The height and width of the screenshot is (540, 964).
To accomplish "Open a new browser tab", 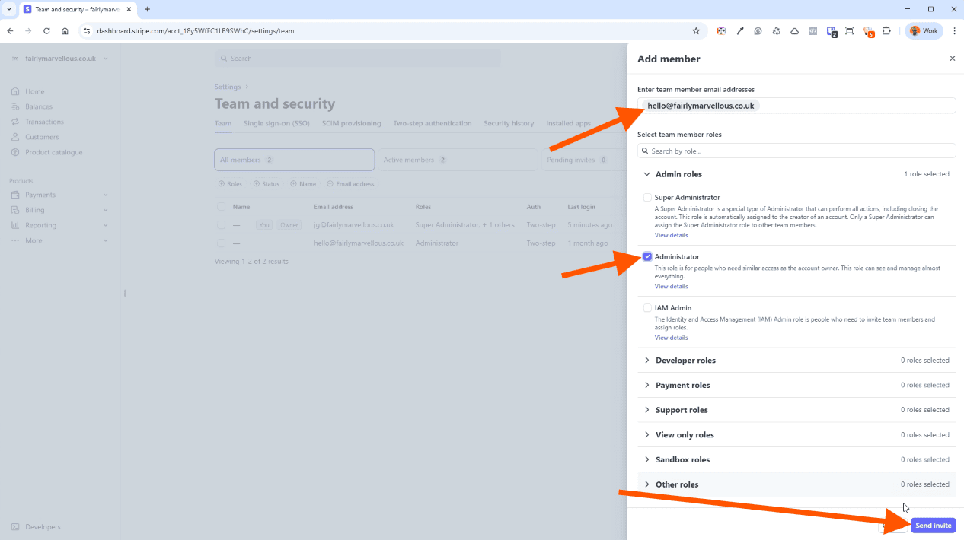I will [x=147, y=9].
